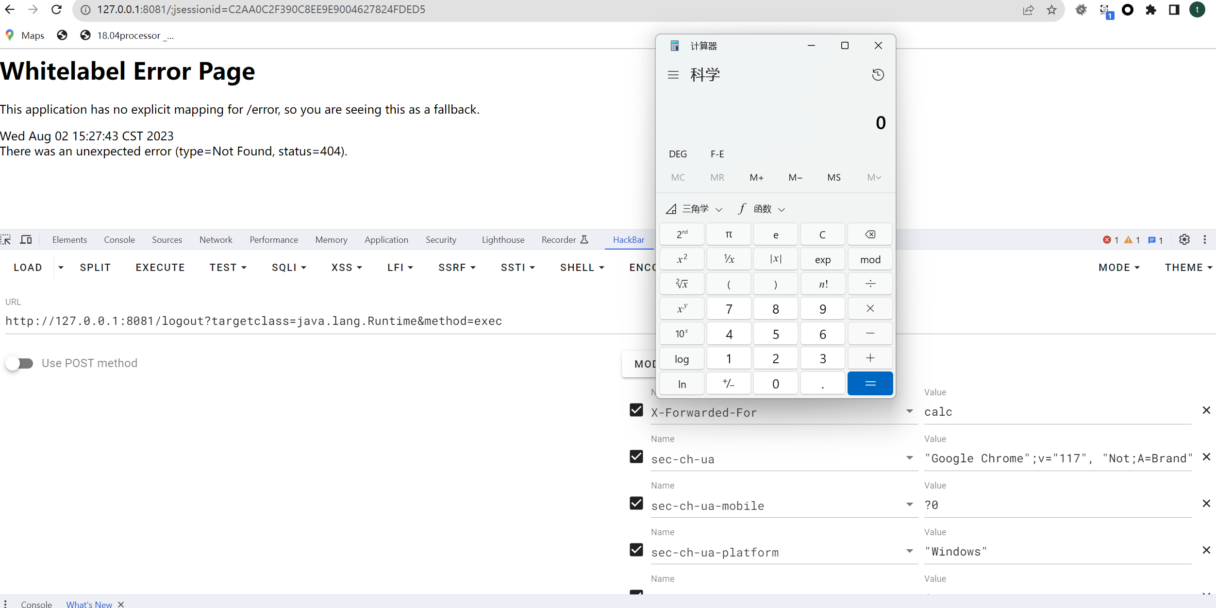
Task: Open calculator history icon
Action: [x=878, y=75]
